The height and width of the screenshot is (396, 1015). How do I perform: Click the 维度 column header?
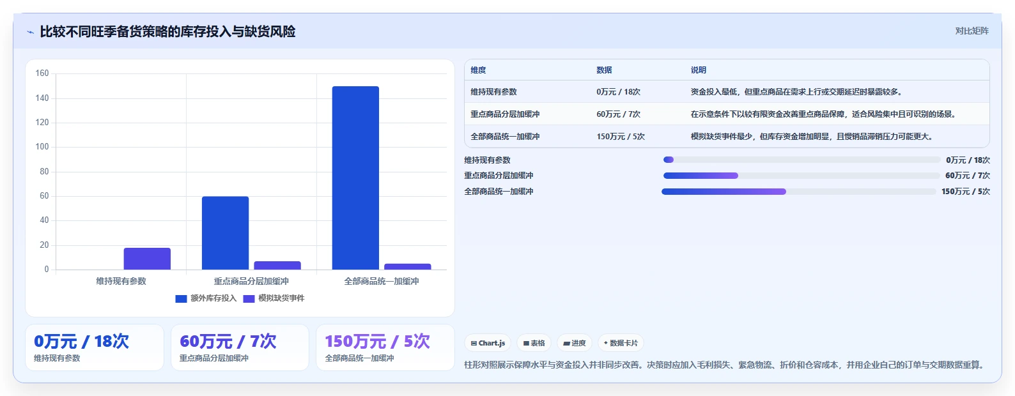(x=478, y=70)
